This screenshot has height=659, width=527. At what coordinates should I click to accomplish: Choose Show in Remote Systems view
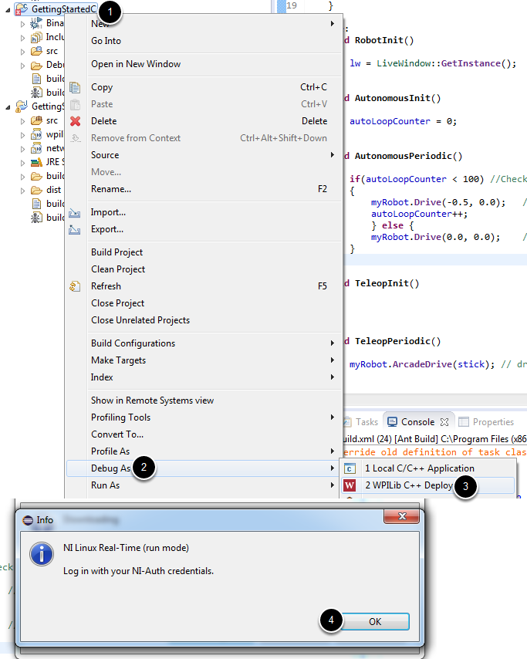tap(204, 400)
